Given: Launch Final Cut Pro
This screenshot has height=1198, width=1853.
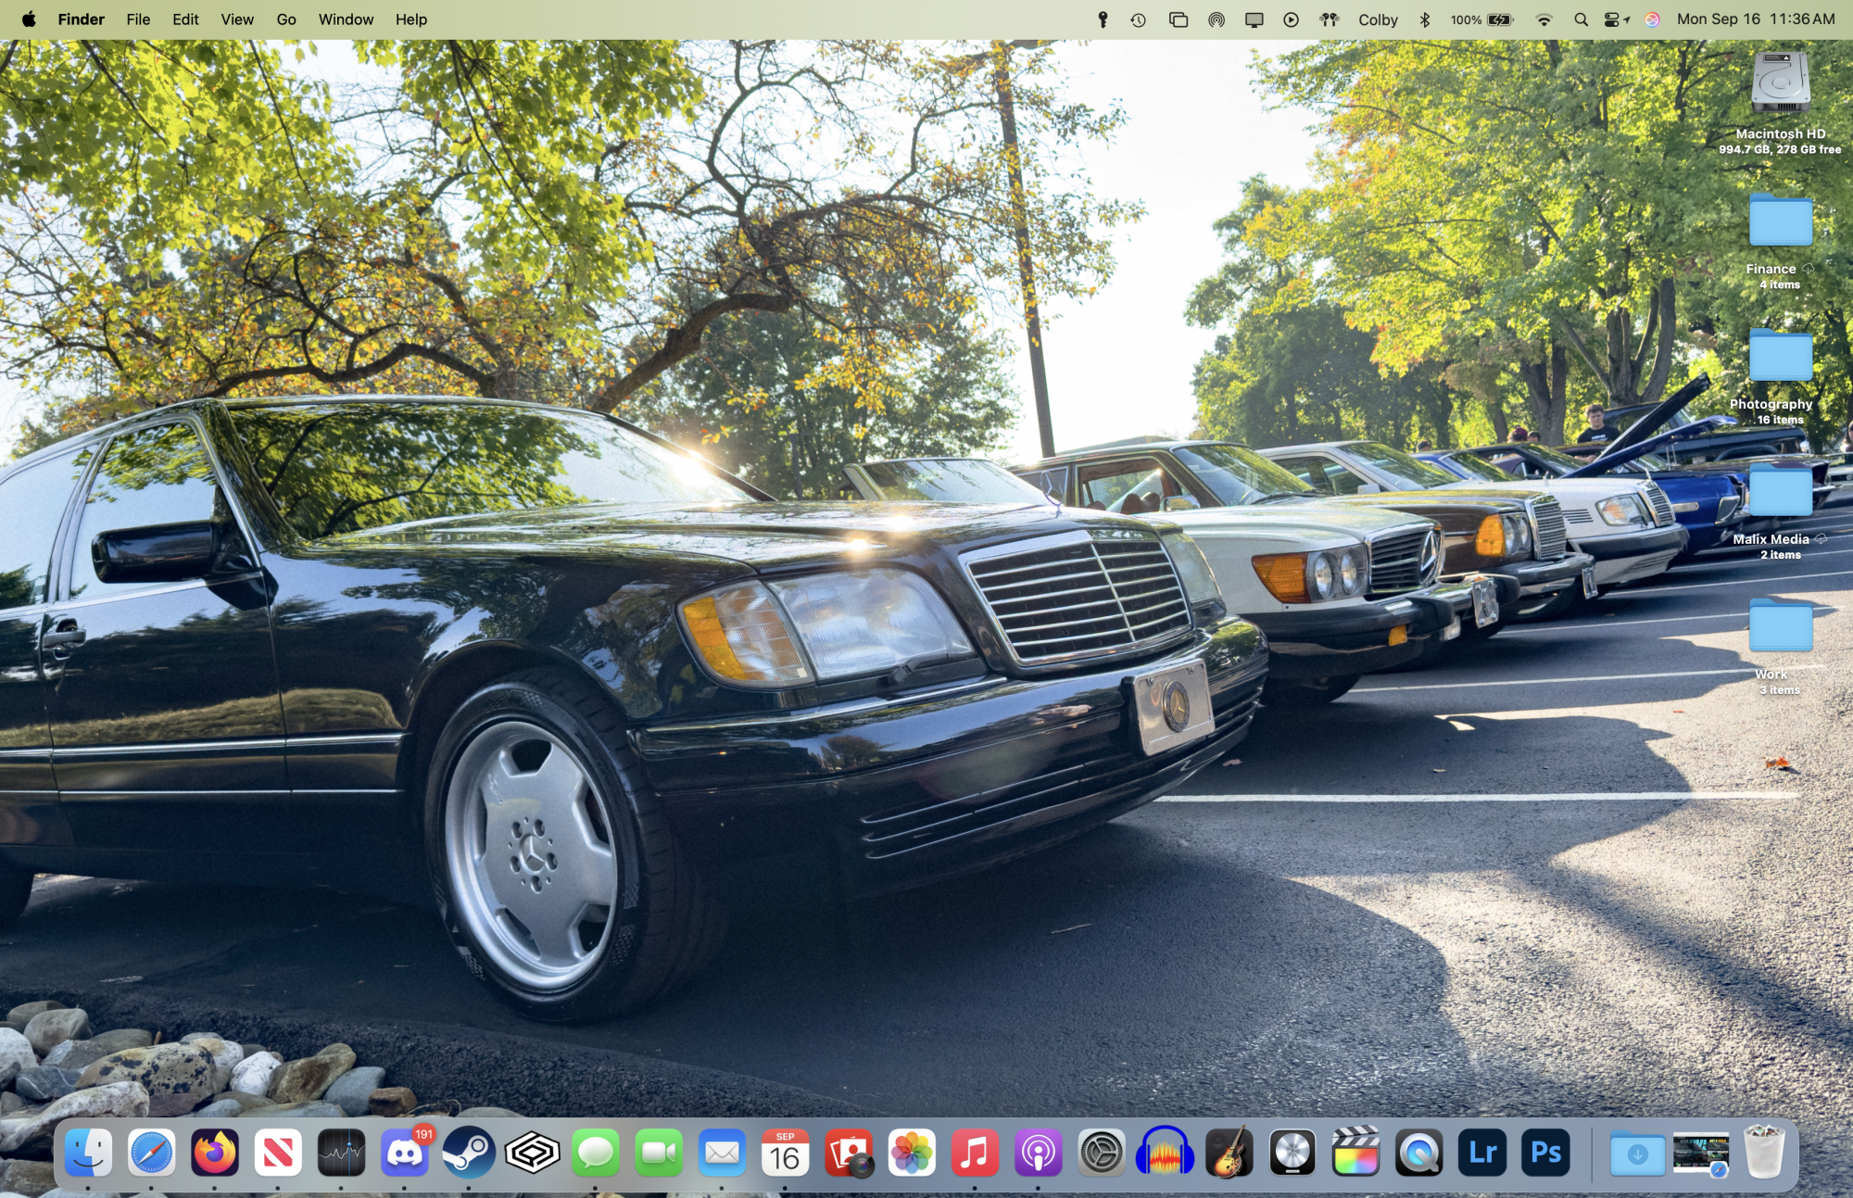Looking at the screenshot, I should [x=1355, y=1154].
